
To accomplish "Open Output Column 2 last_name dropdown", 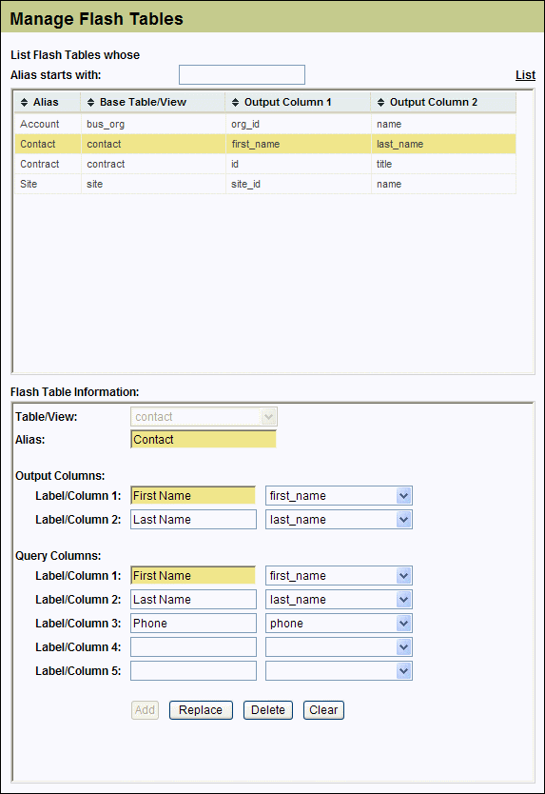I will click(x=403, y=520).
